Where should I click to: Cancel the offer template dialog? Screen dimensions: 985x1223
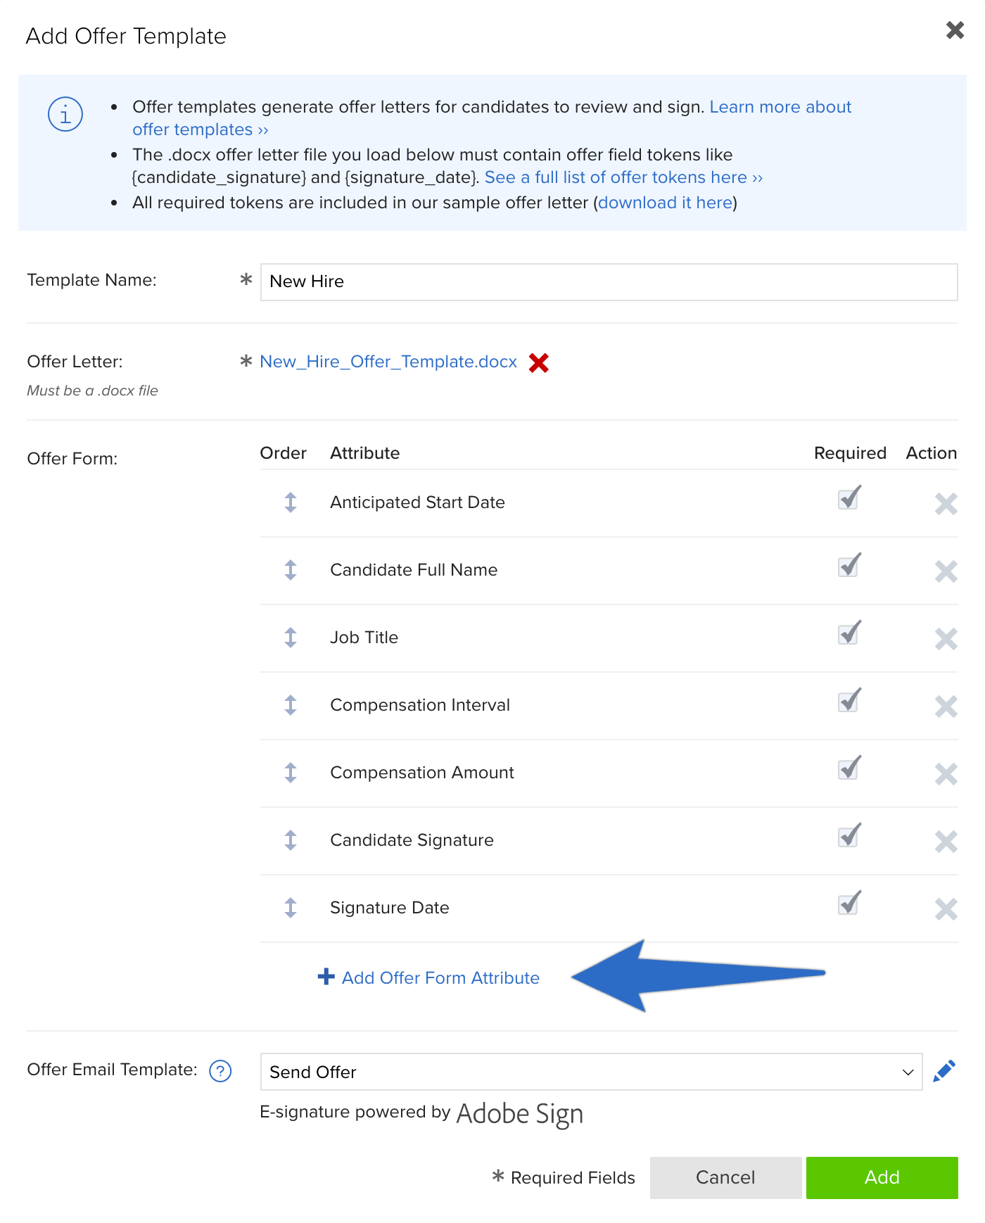[x=725, y=1177]
